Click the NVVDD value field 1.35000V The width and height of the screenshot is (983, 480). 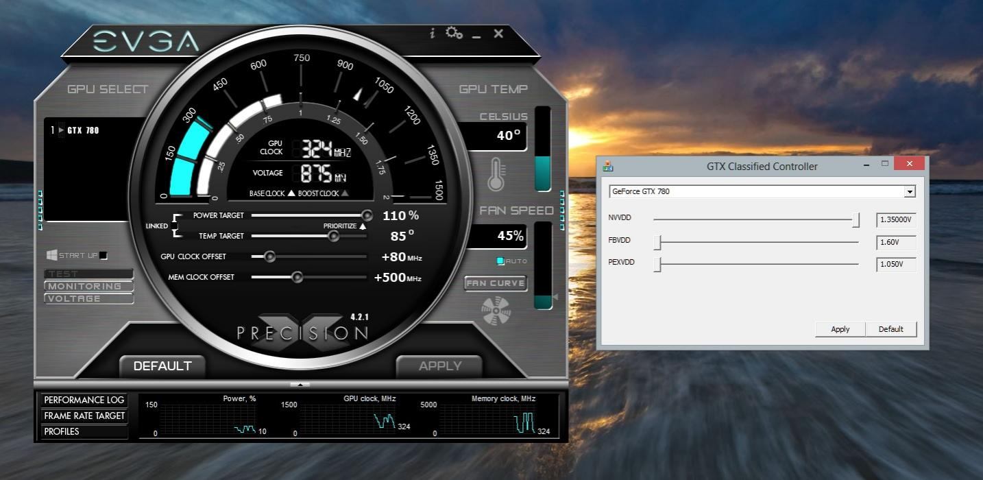tap(897, 220)
